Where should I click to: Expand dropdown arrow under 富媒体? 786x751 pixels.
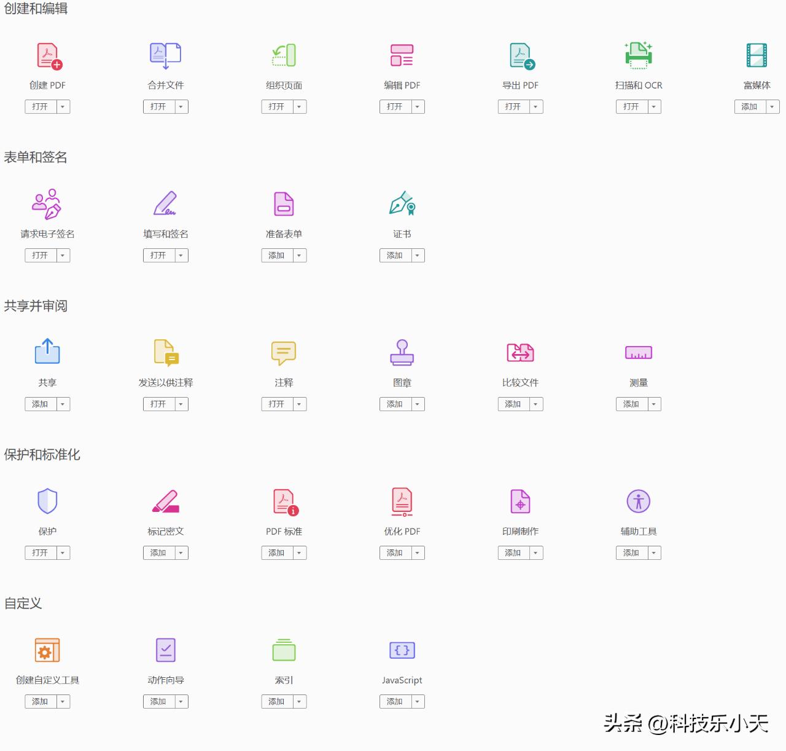pos(772,107)
